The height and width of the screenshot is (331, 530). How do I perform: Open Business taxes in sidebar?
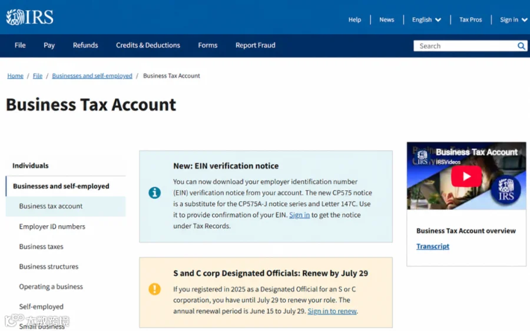[41, 247]
